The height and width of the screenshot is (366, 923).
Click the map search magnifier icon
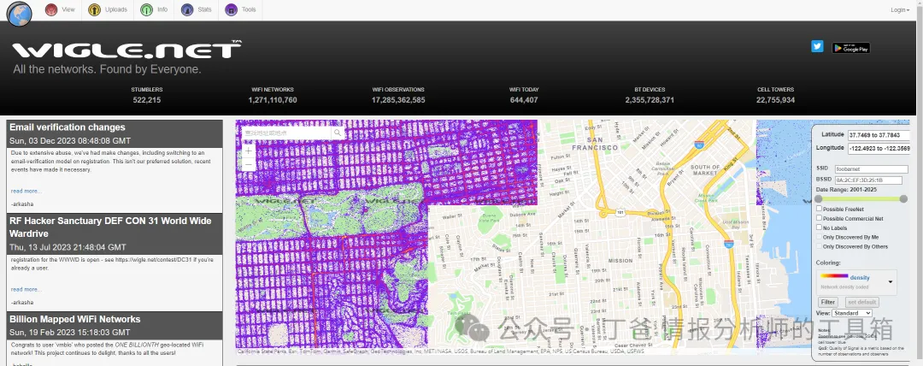338,133
